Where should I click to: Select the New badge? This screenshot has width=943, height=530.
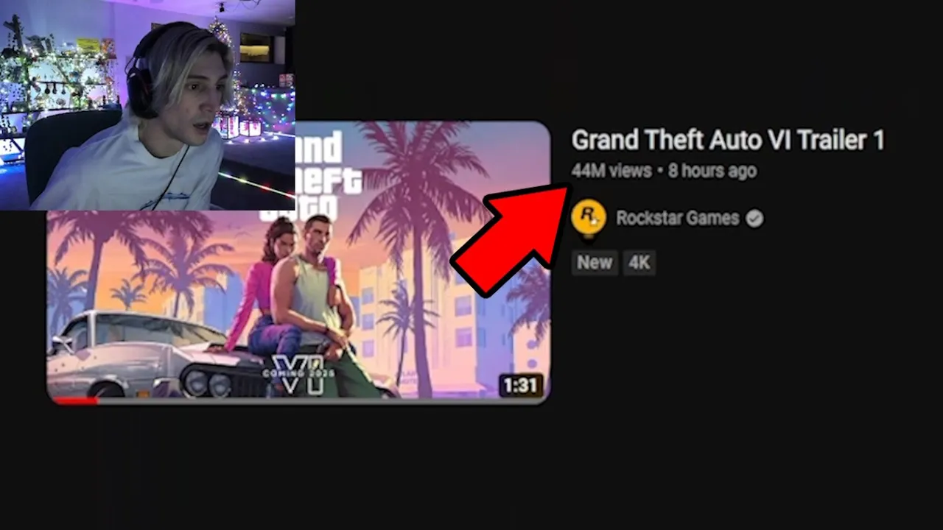click(x=595, y=263)
